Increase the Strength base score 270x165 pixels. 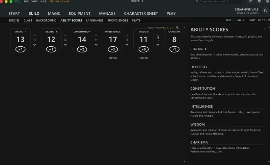tap(34, 35)
